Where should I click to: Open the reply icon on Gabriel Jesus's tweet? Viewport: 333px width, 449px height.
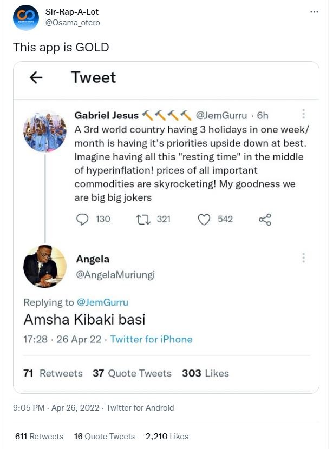pyautogui.click(x=82, y=219)
